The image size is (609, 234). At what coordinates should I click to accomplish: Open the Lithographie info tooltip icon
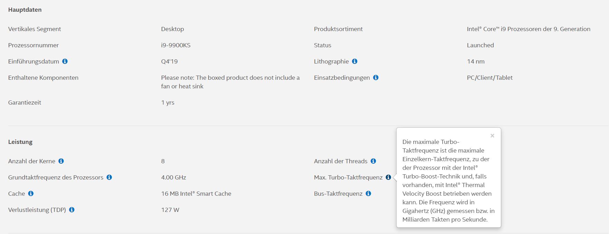[355, 61]
